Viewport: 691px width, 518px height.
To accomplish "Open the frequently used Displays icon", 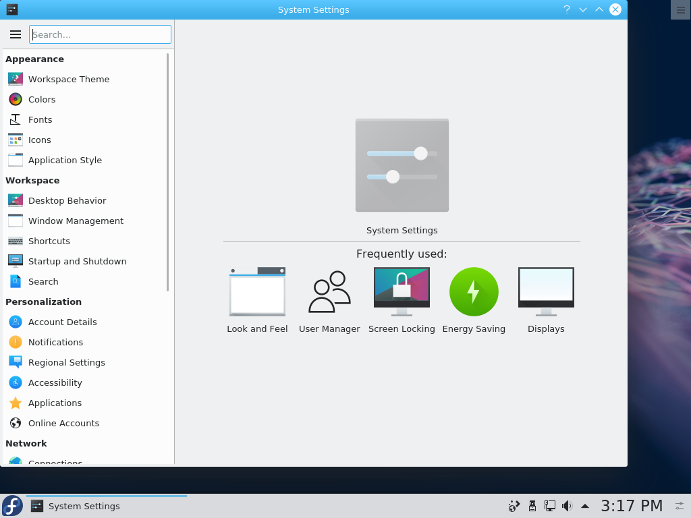I will [546, 291].
